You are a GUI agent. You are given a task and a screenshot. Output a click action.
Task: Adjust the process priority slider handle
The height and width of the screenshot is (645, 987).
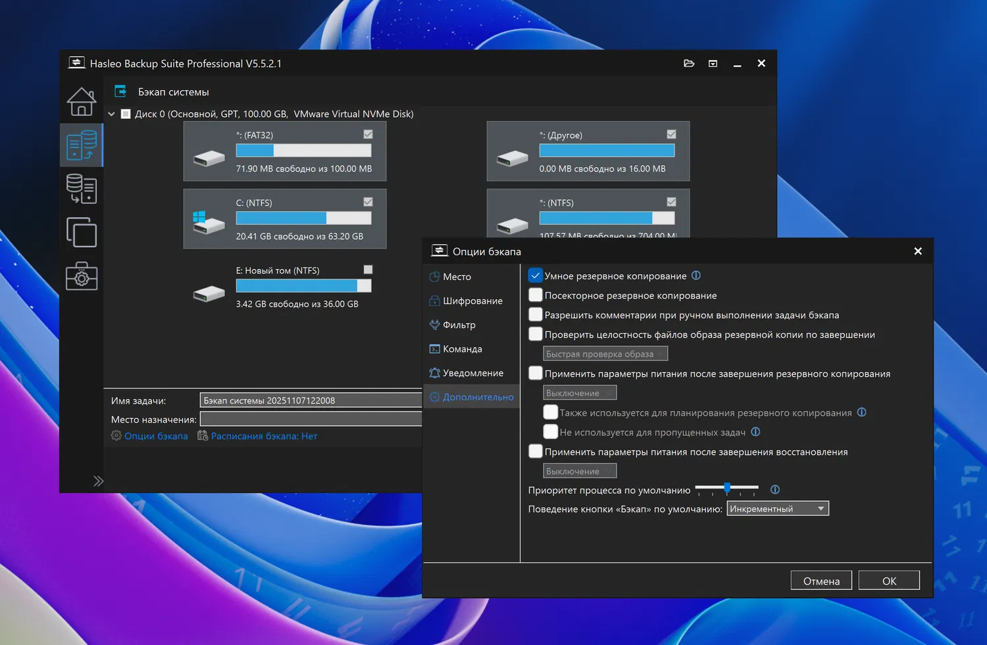point(727,488)
